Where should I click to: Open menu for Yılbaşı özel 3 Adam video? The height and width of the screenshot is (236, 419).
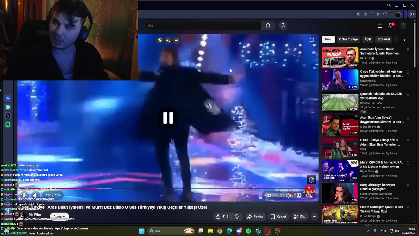[408, 141]
